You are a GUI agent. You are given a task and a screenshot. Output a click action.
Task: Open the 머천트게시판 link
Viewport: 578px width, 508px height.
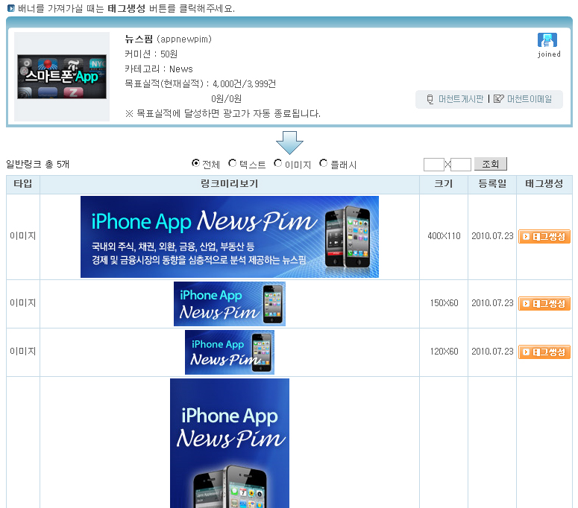click(460, 99)
